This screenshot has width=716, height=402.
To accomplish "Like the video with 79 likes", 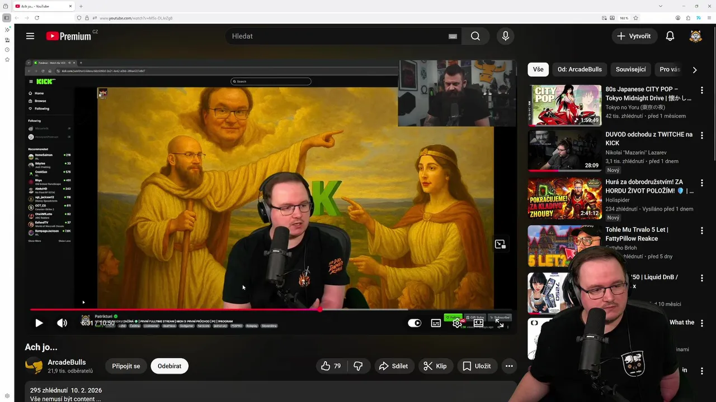I will point(331,366).
